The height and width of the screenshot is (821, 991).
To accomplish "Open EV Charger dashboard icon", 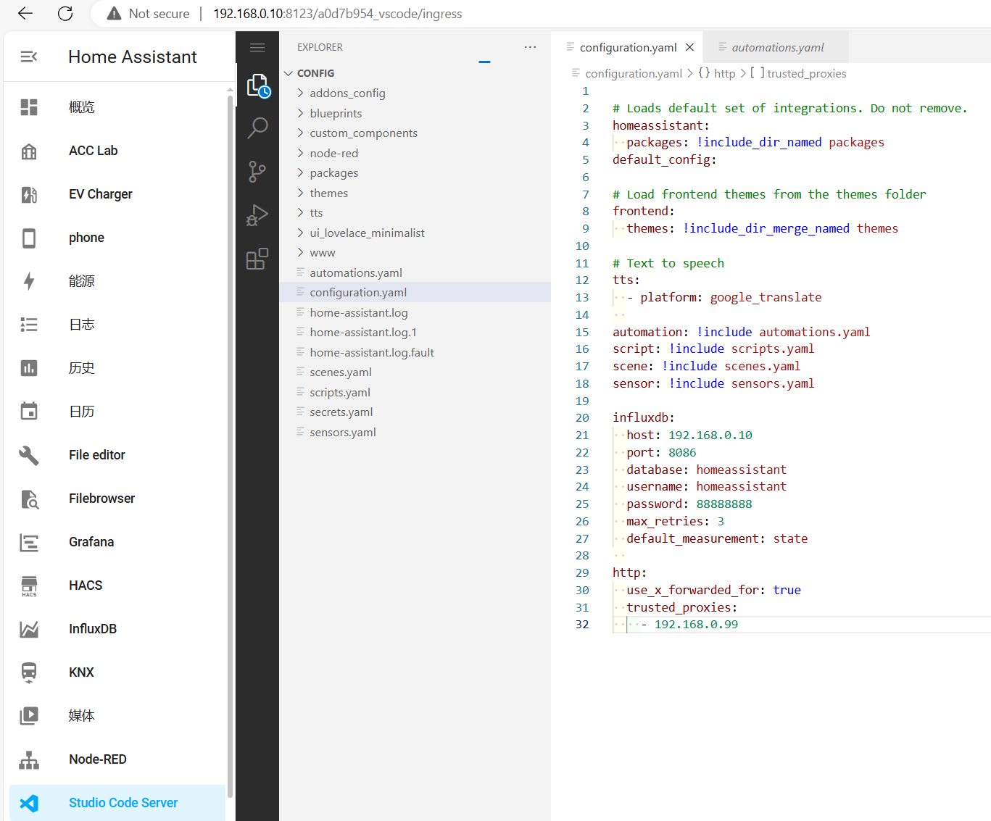I will pos(29,194).
